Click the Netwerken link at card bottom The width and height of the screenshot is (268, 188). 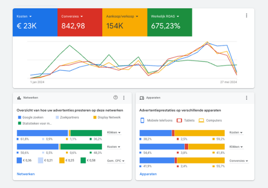25,174
